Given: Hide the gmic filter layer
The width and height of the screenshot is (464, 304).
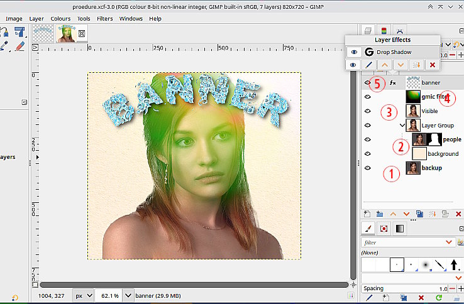Looking at the screenshot, I should 368,97.
